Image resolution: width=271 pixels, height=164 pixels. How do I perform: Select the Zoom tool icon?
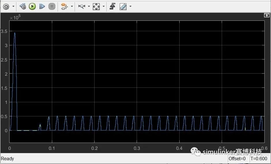(x=82, y=7)
